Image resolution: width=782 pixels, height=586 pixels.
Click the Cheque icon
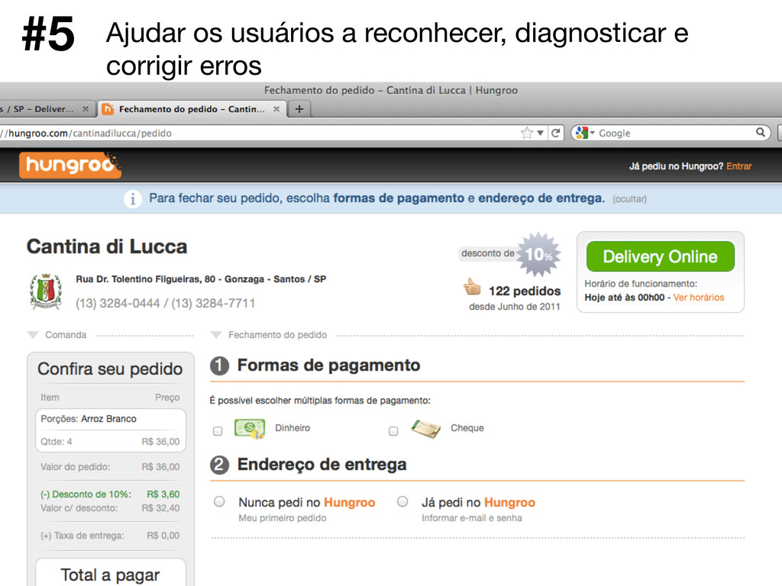tap(426, 429)
